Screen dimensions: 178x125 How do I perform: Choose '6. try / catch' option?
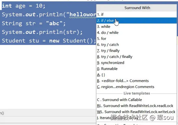point(136,45)
